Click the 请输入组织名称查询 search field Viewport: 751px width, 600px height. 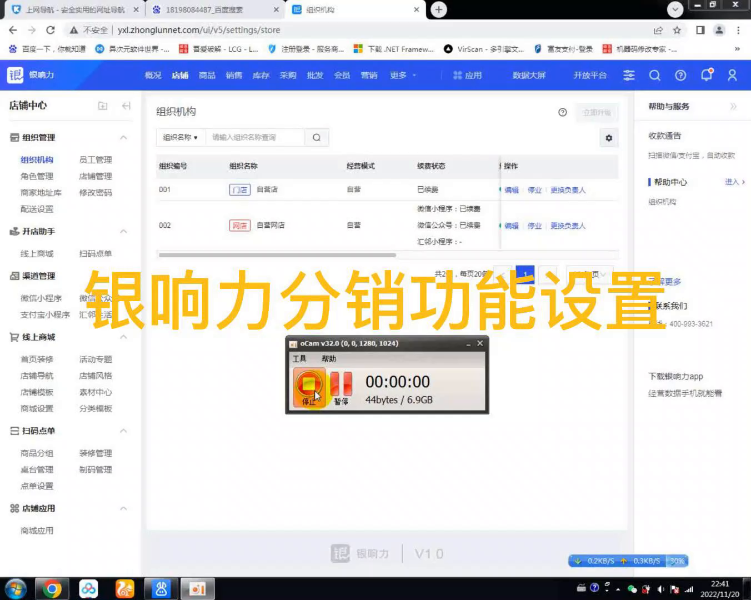point(256,137)
